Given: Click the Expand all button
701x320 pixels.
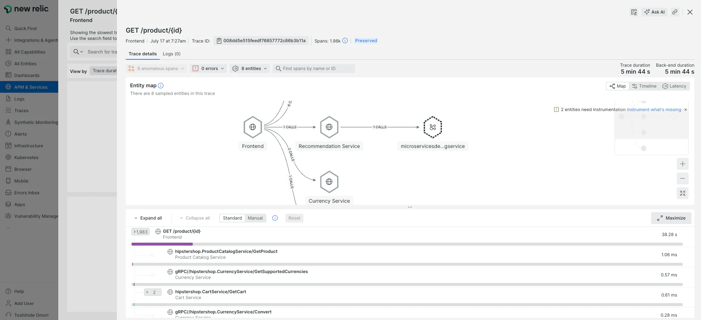Looking at the screenshot, I should point(148,218).
